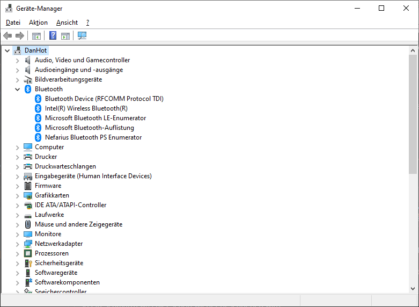Click the Bluetooth Device RFCOMM icon
419x307 pixels.
coord(38,99)
